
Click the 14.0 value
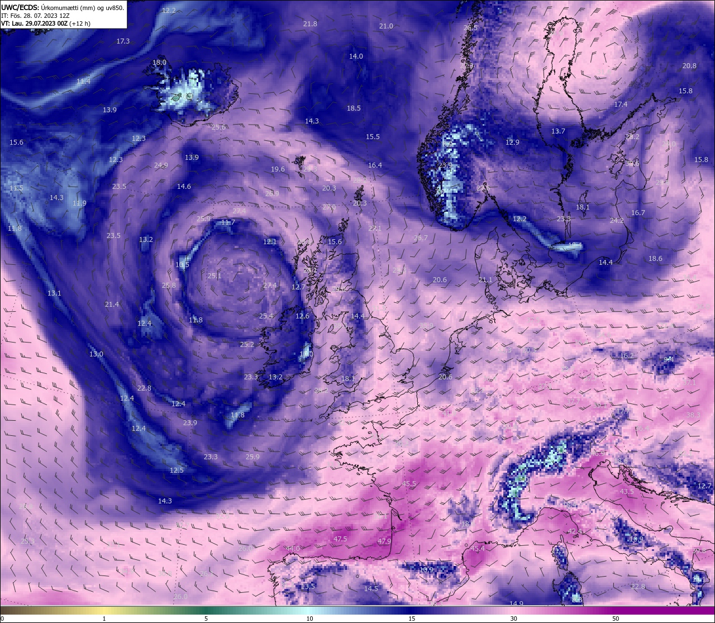pos(356,56)
